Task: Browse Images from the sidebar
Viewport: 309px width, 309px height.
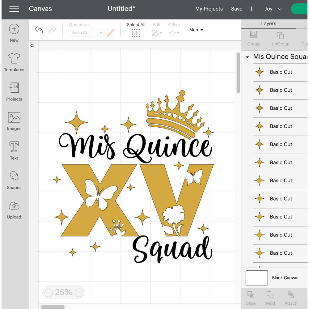Action: click(14, 121)
